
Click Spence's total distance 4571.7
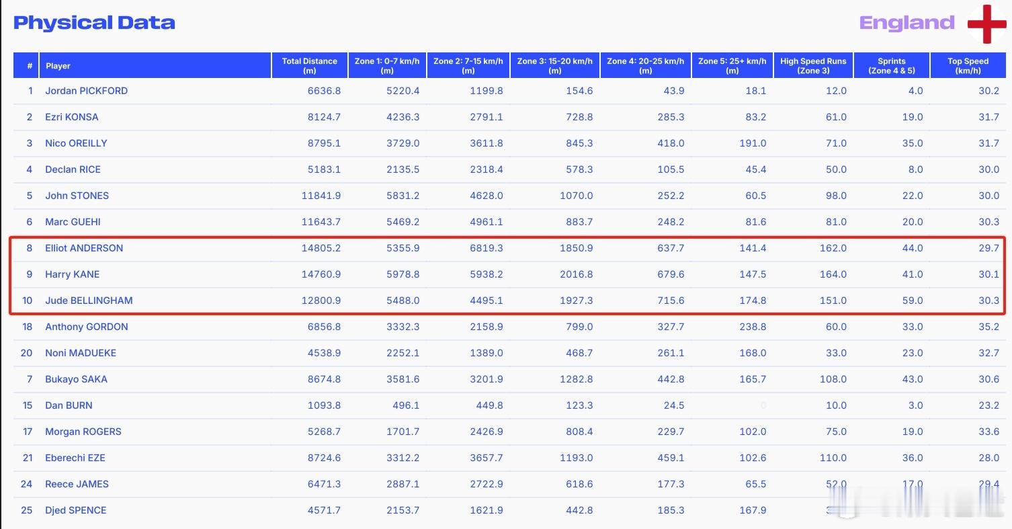pyautogui.click(x=324, y=510)
